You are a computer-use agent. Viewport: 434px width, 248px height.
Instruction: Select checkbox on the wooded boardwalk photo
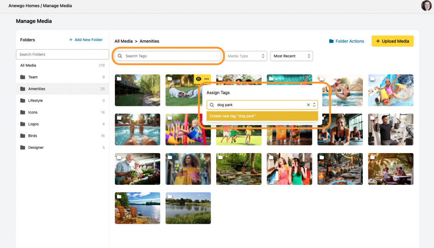click(x=119, y=78)
